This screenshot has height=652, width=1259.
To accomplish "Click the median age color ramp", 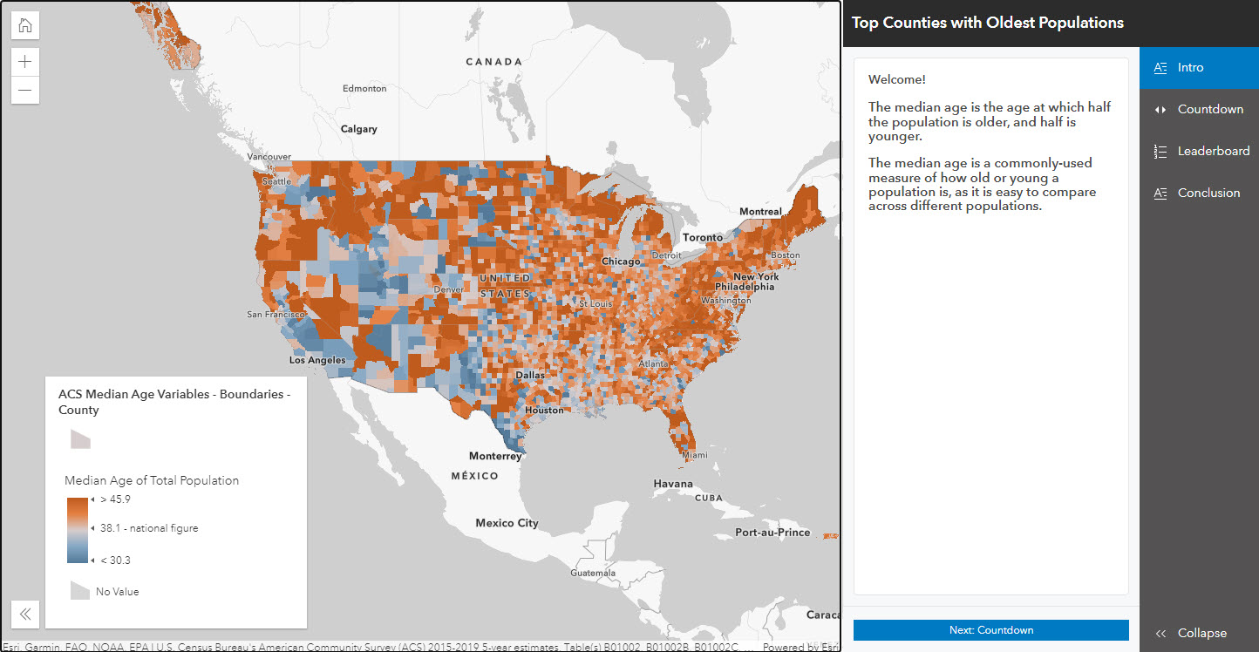I will [77, 530].
